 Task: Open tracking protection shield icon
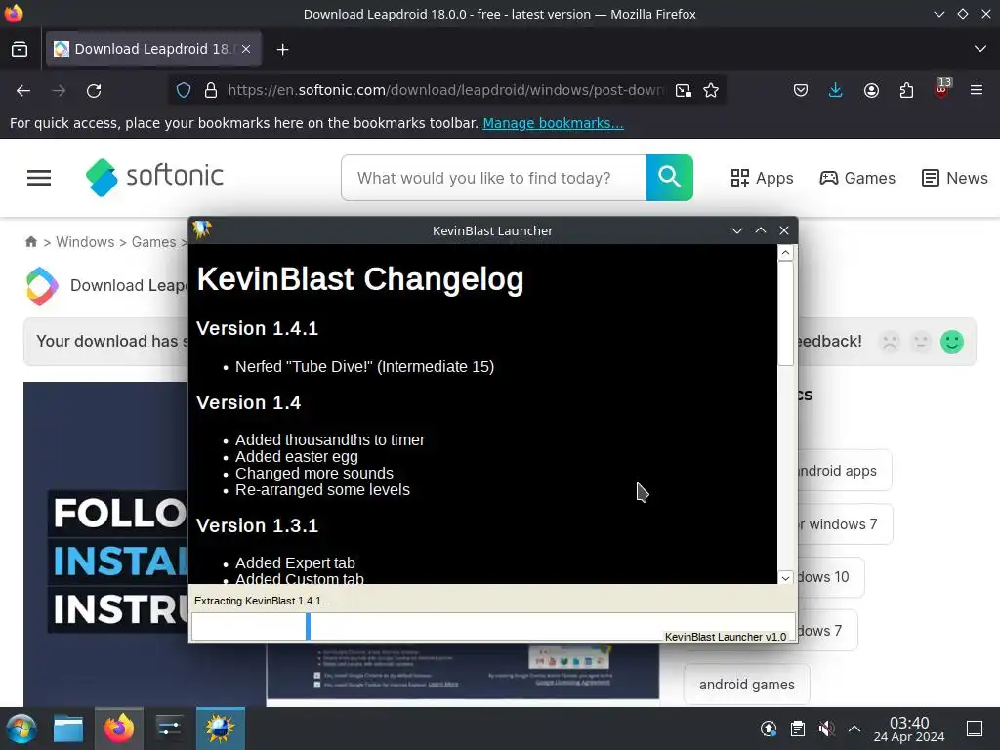(184, 91)
